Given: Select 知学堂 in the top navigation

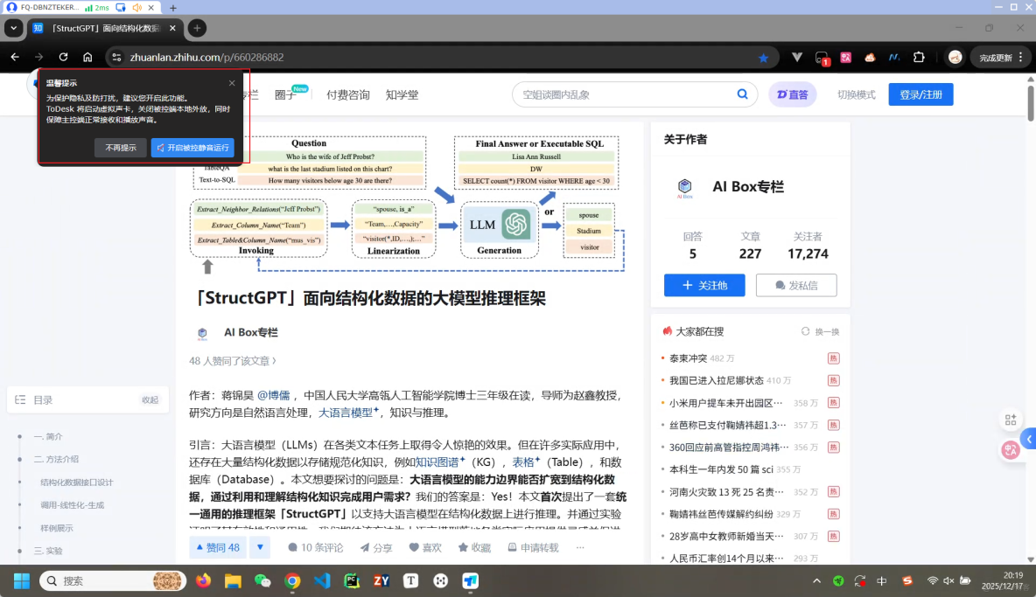Looking at the screenshot, I should (402, 94).
